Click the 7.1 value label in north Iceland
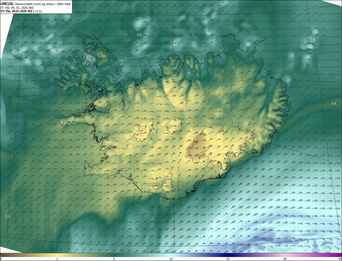 pos(188,73)
